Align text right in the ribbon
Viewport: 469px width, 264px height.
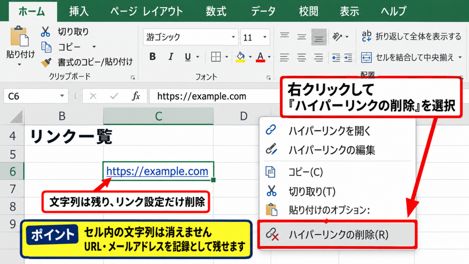tap(319, 57)
